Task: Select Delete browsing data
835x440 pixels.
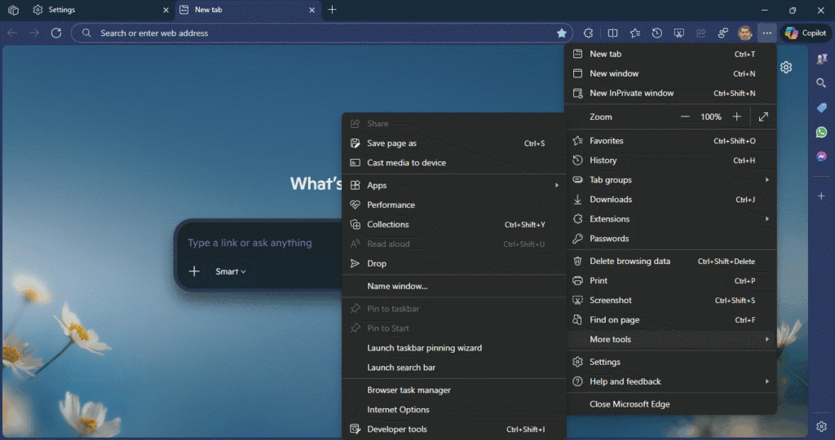Action: click(x=671, y=262)
